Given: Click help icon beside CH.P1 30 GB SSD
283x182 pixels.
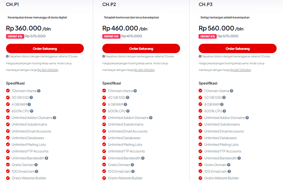Looking at the screenshot, I should pos(31,97).
